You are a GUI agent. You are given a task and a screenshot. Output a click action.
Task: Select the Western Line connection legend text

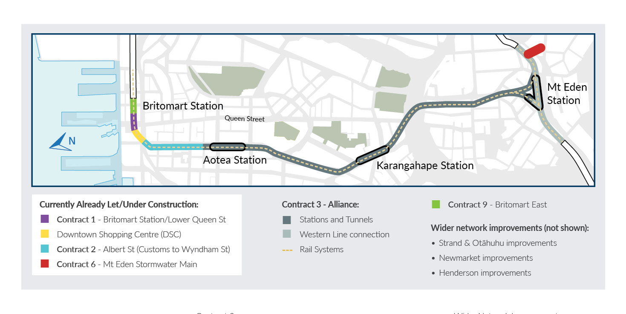[x=344, y=234]
